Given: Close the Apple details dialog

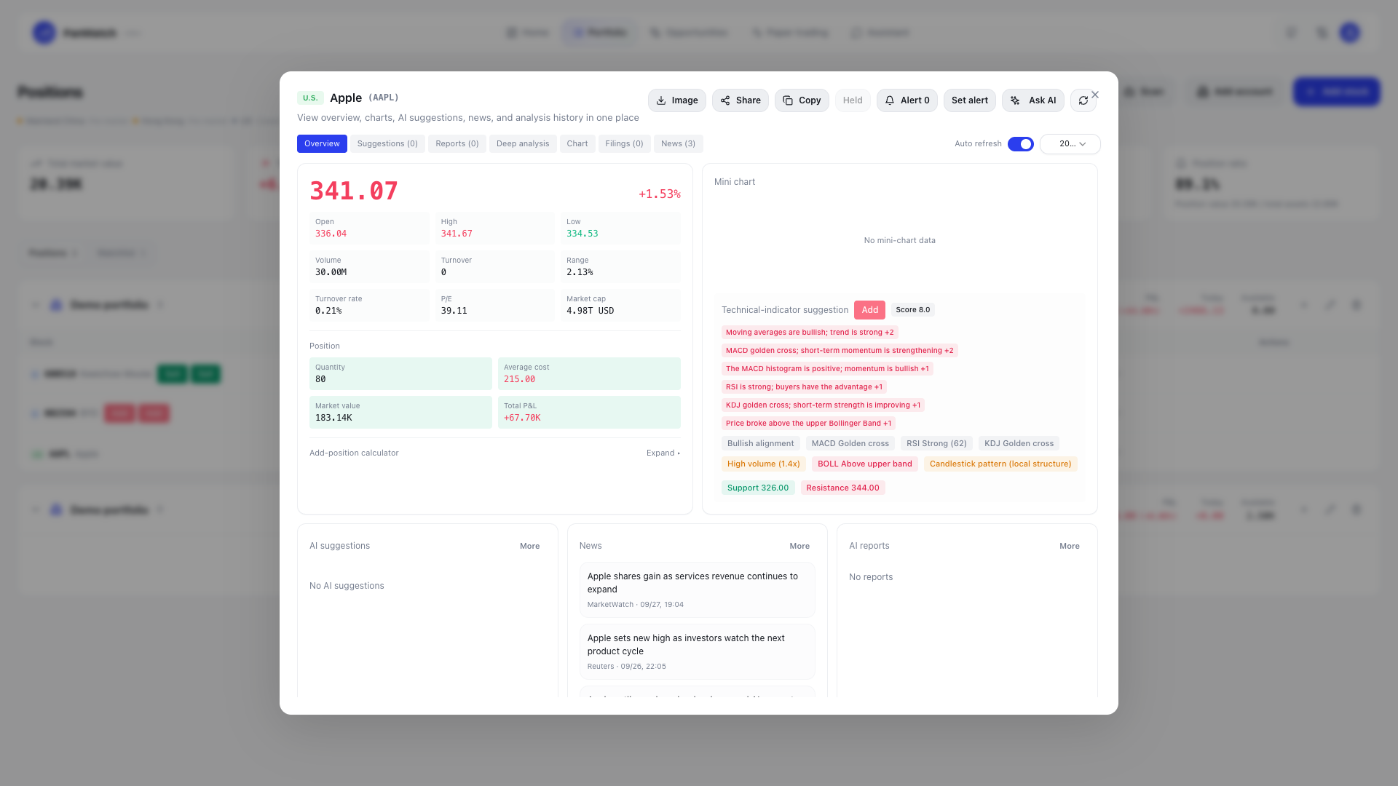Looking at the screenshot, I should pyautogui.click(x=1094, y=95).
